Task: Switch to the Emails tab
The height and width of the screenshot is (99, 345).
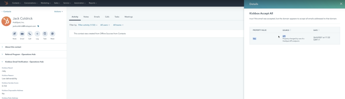Action: 97,17
